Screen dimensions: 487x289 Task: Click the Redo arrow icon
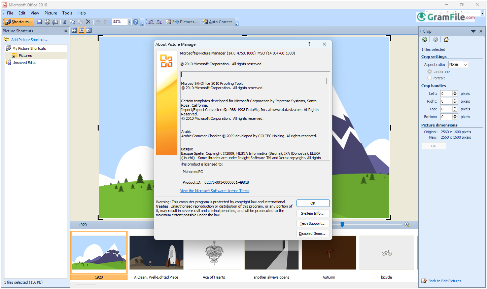pyautogui.click(x=106, y=22)
